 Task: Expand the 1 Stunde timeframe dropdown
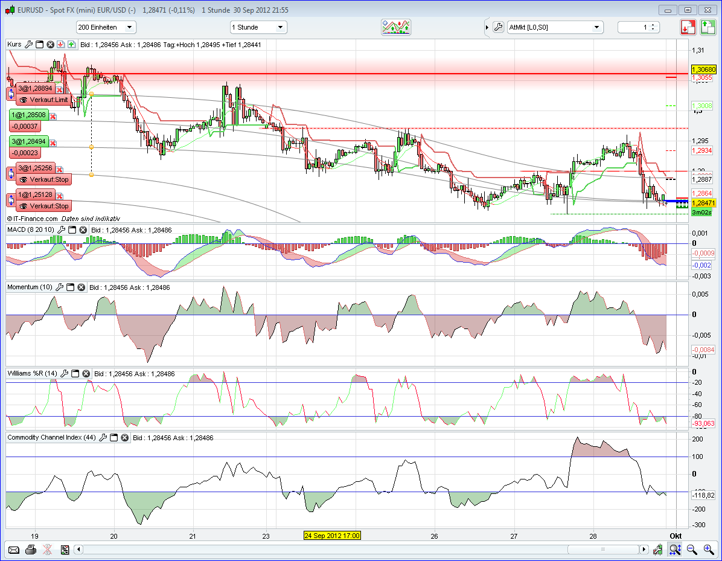coord(258,27)
